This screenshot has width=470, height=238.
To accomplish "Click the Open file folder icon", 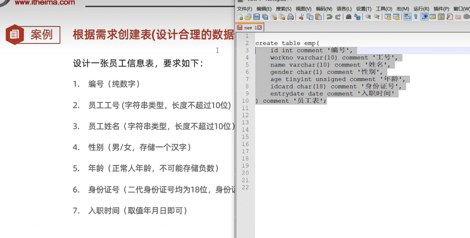I will pos(248,17).
